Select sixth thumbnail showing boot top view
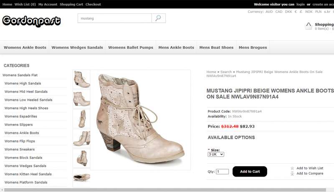334x192 pixels. click(81, 177)
